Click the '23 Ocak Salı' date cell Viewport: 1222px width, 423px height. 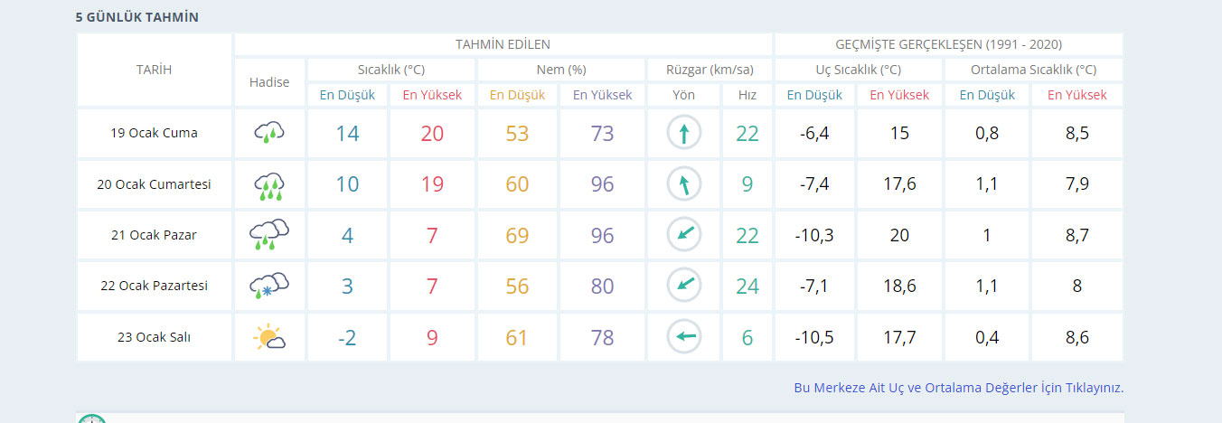click(154, 338)
